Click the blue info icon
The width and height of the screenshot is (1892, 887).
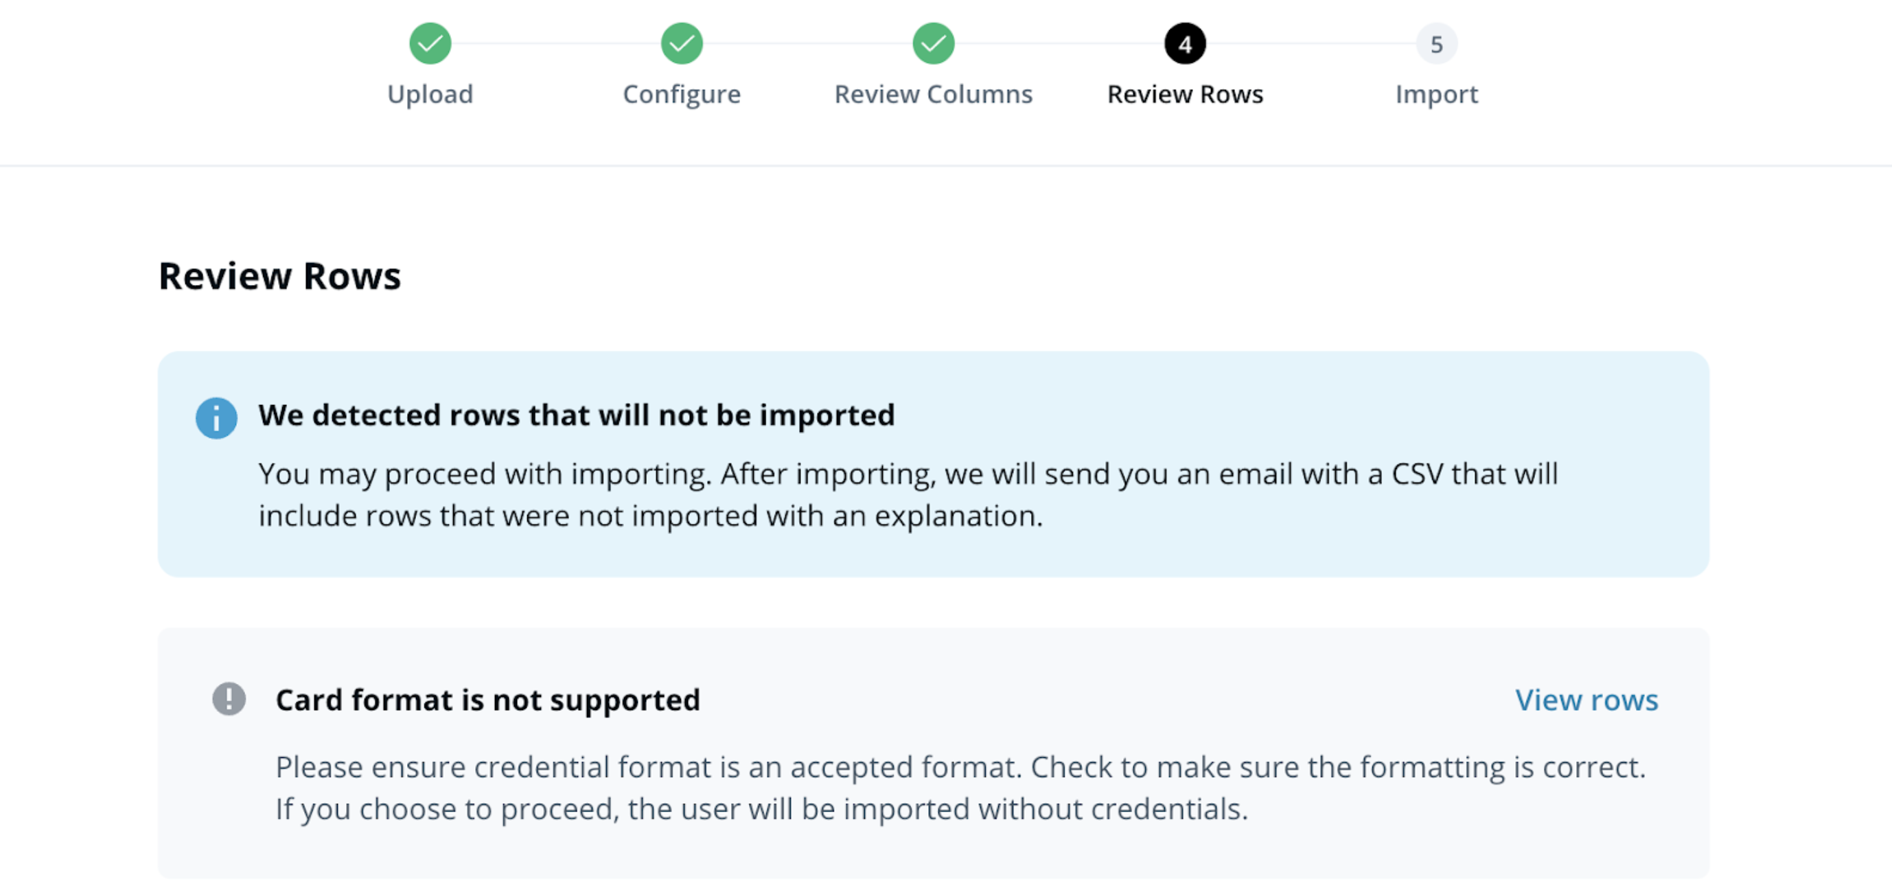216,418
